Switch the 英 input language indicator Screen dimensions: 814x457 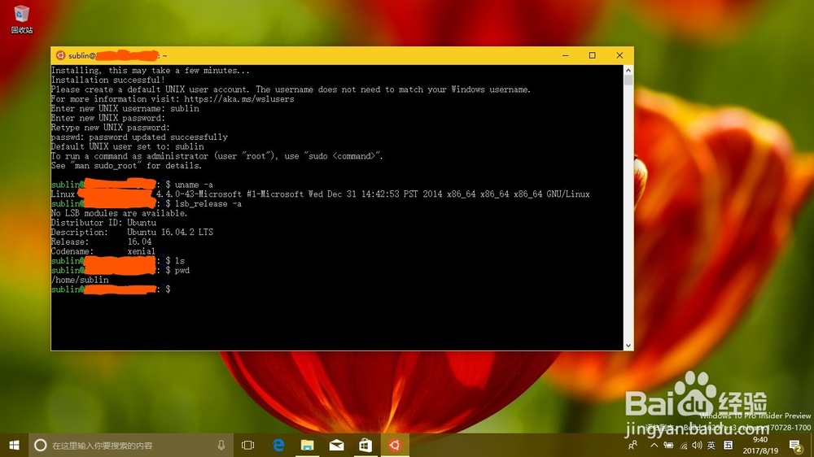[x=711, y=445]
